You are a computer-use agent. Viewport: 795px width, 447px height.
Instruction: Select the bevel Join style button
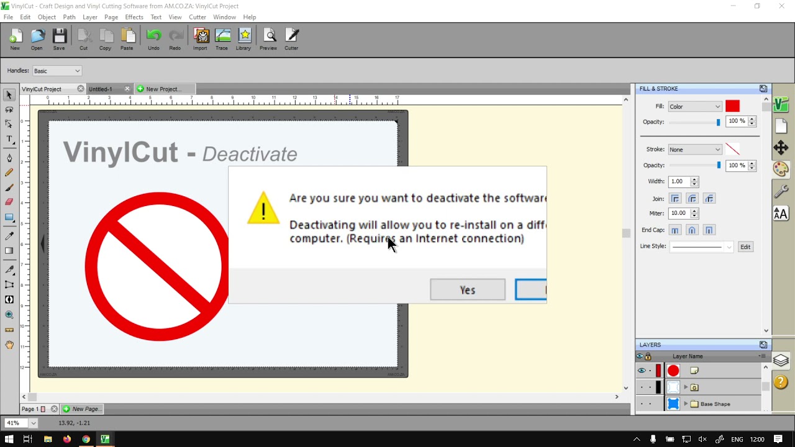point(709,199)
